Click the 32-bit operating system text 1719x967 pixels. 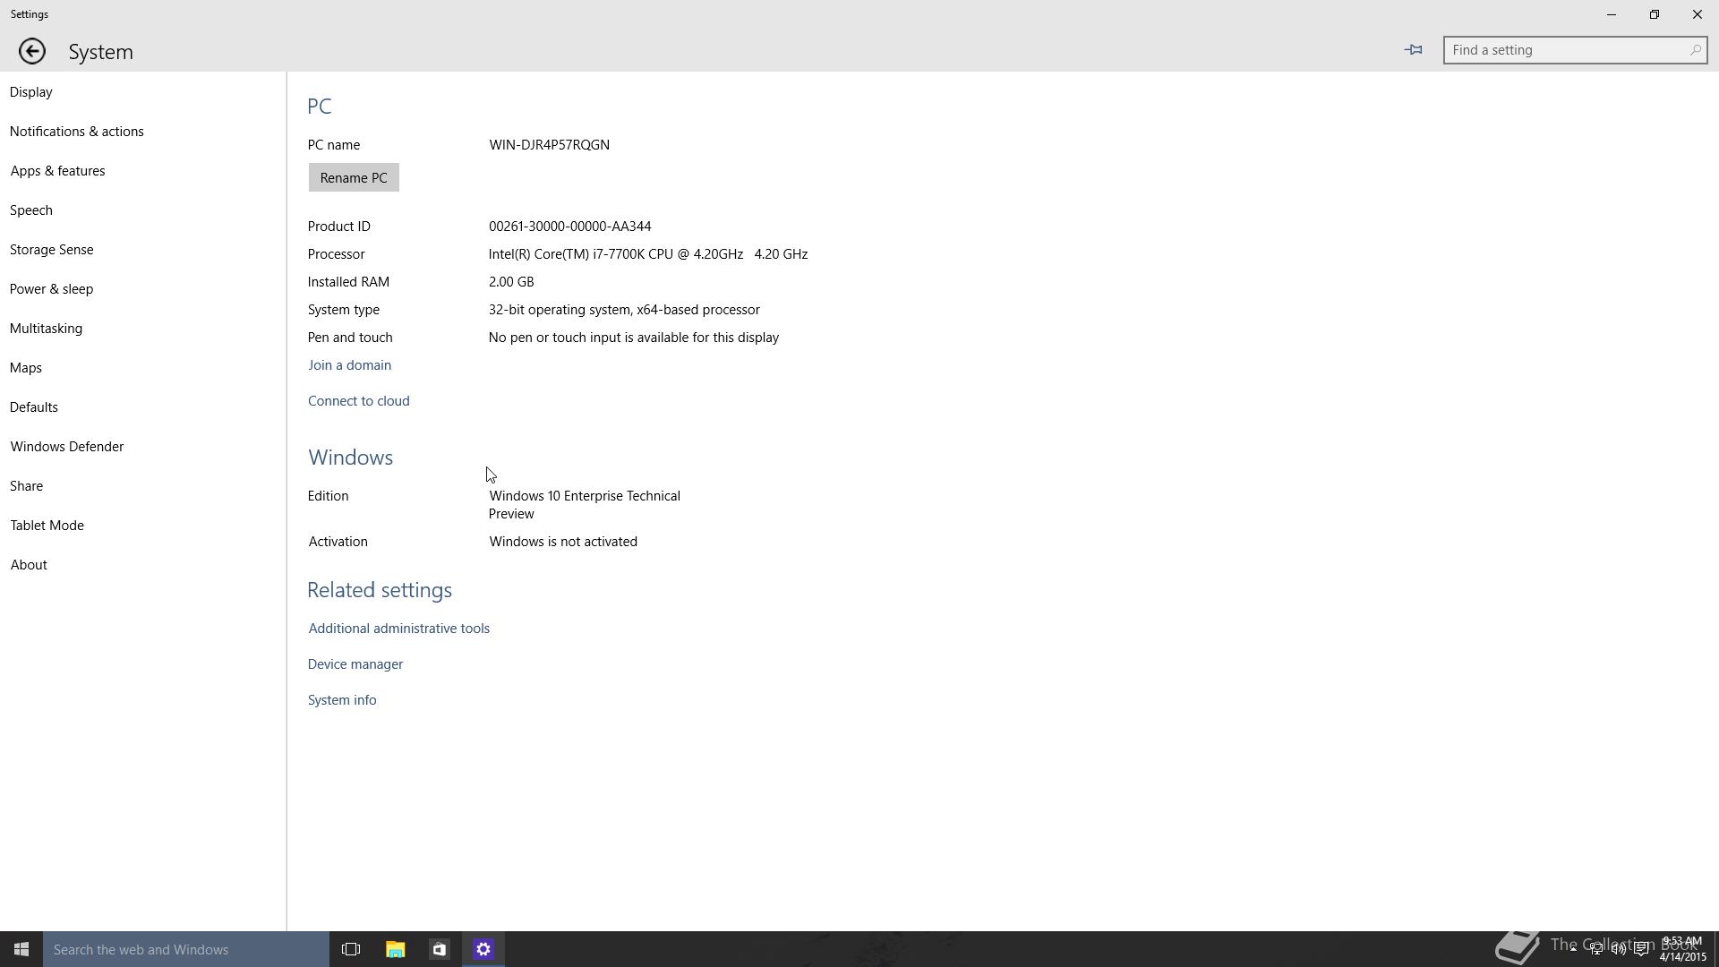624,310
